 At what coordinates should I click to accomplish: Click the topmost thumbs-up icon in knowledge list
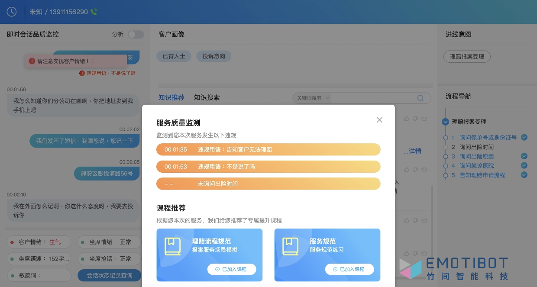(x=406, y=118)
